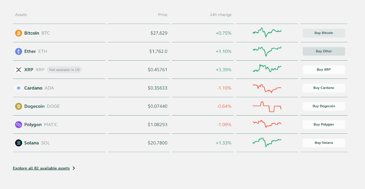The image size is (365, 189).
Task: Select the Solana asset name
Action: click(x=31, y=143)
